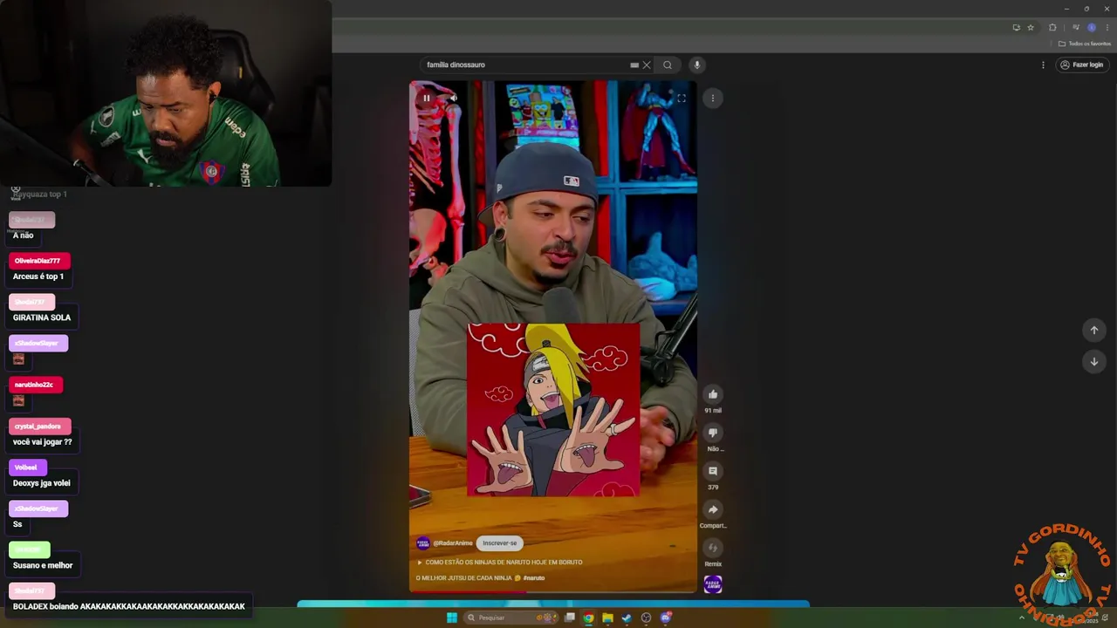Click the #naruto hashtag

coord(534,578)
